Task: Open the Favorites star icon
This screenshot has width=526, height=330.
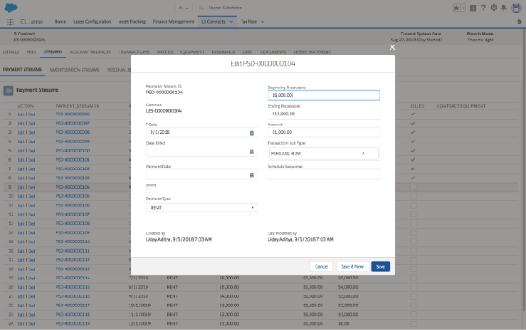Action: click(x=456, y=8)
